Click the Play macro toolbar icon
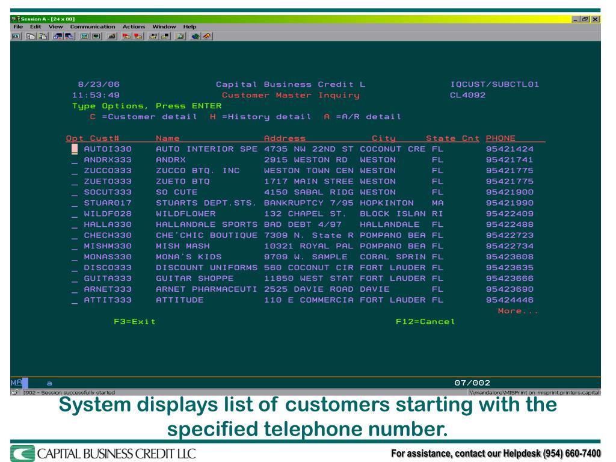616x462 pixels. [x=153, y=36]
